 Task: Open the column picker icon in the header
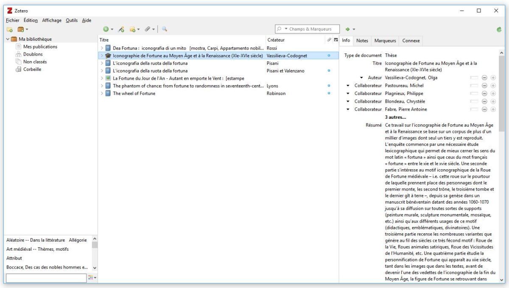(x=336, y=40)
